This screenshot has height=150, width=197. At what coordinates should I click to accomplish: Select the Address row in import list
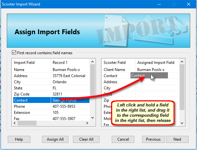(x=51, y=76)
